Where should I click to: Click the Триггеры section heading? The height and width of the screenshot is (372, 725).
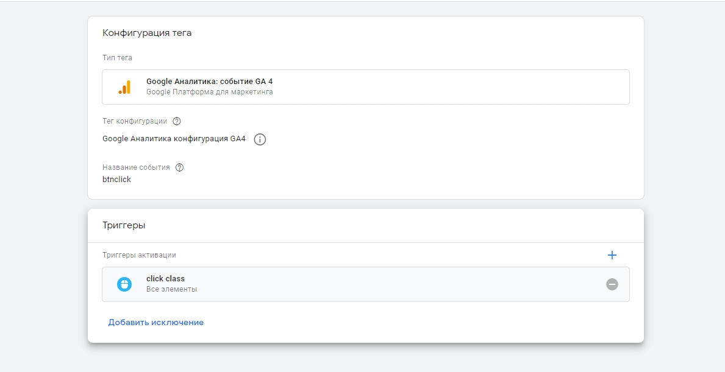click(x=124, y=226)
